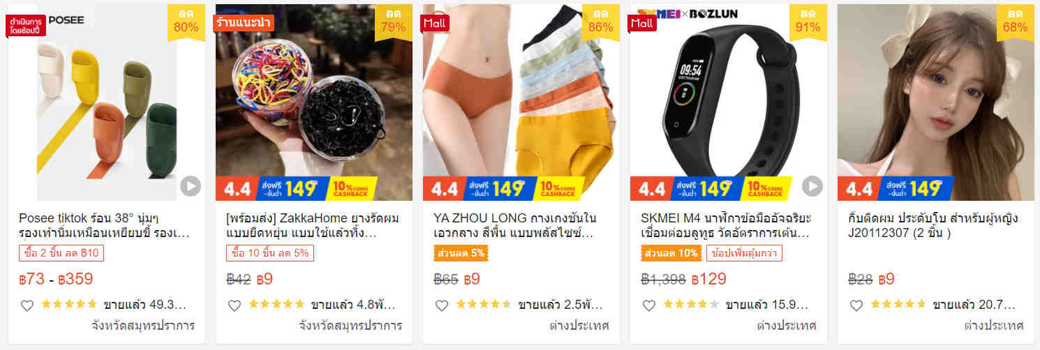Select the ซื้อ 2 ชิ้น ลด ฿10 promo tag
The width and height of the screenshot is (1040, 350).
(x=61, y=253)
